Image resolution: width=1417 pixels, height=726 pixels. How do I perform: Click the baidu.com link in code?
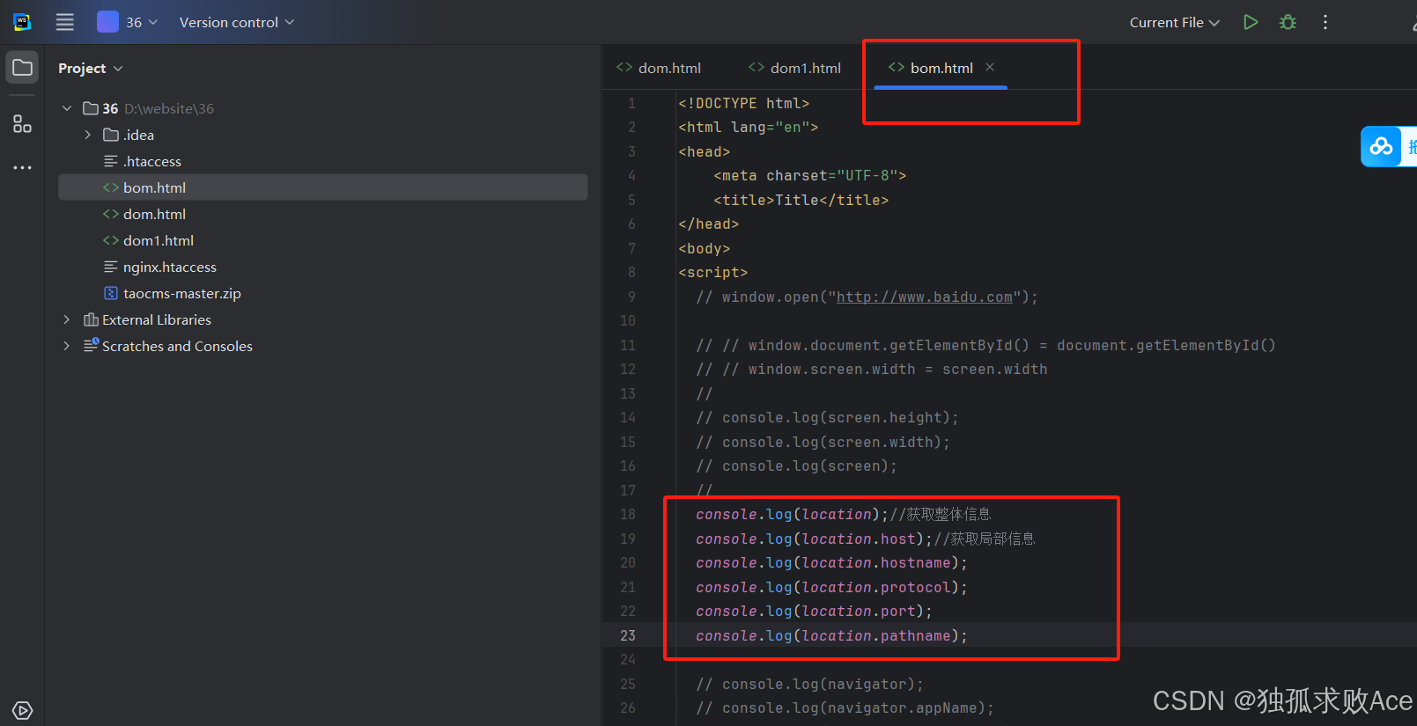point(924,297)
